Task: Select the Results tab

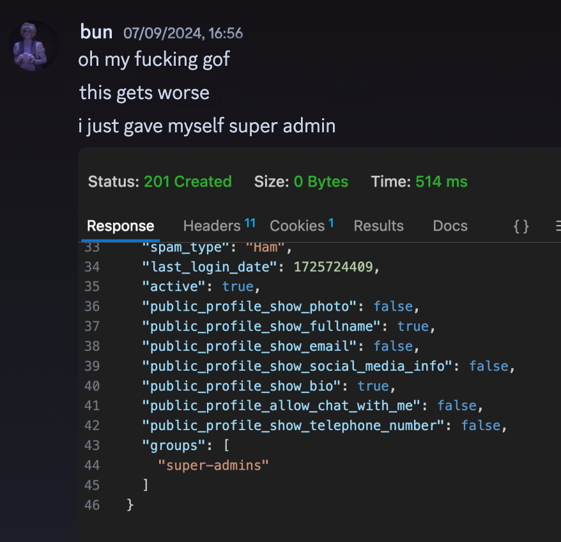Action: coord(379,226)
